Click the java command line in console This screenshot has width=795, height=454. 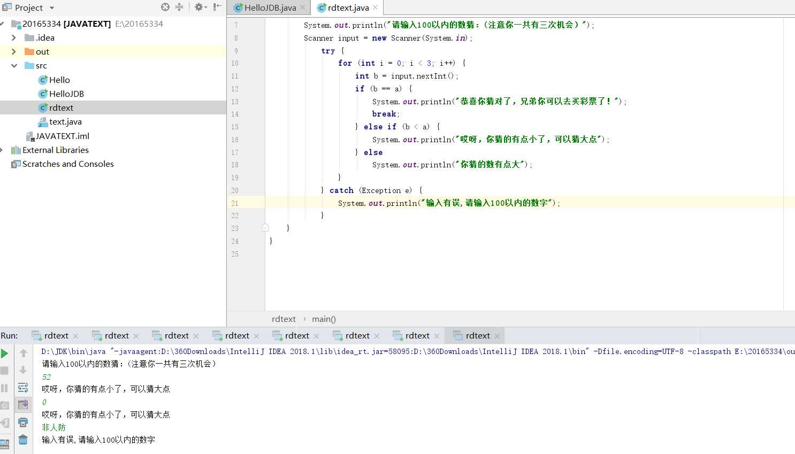[417, 351]
